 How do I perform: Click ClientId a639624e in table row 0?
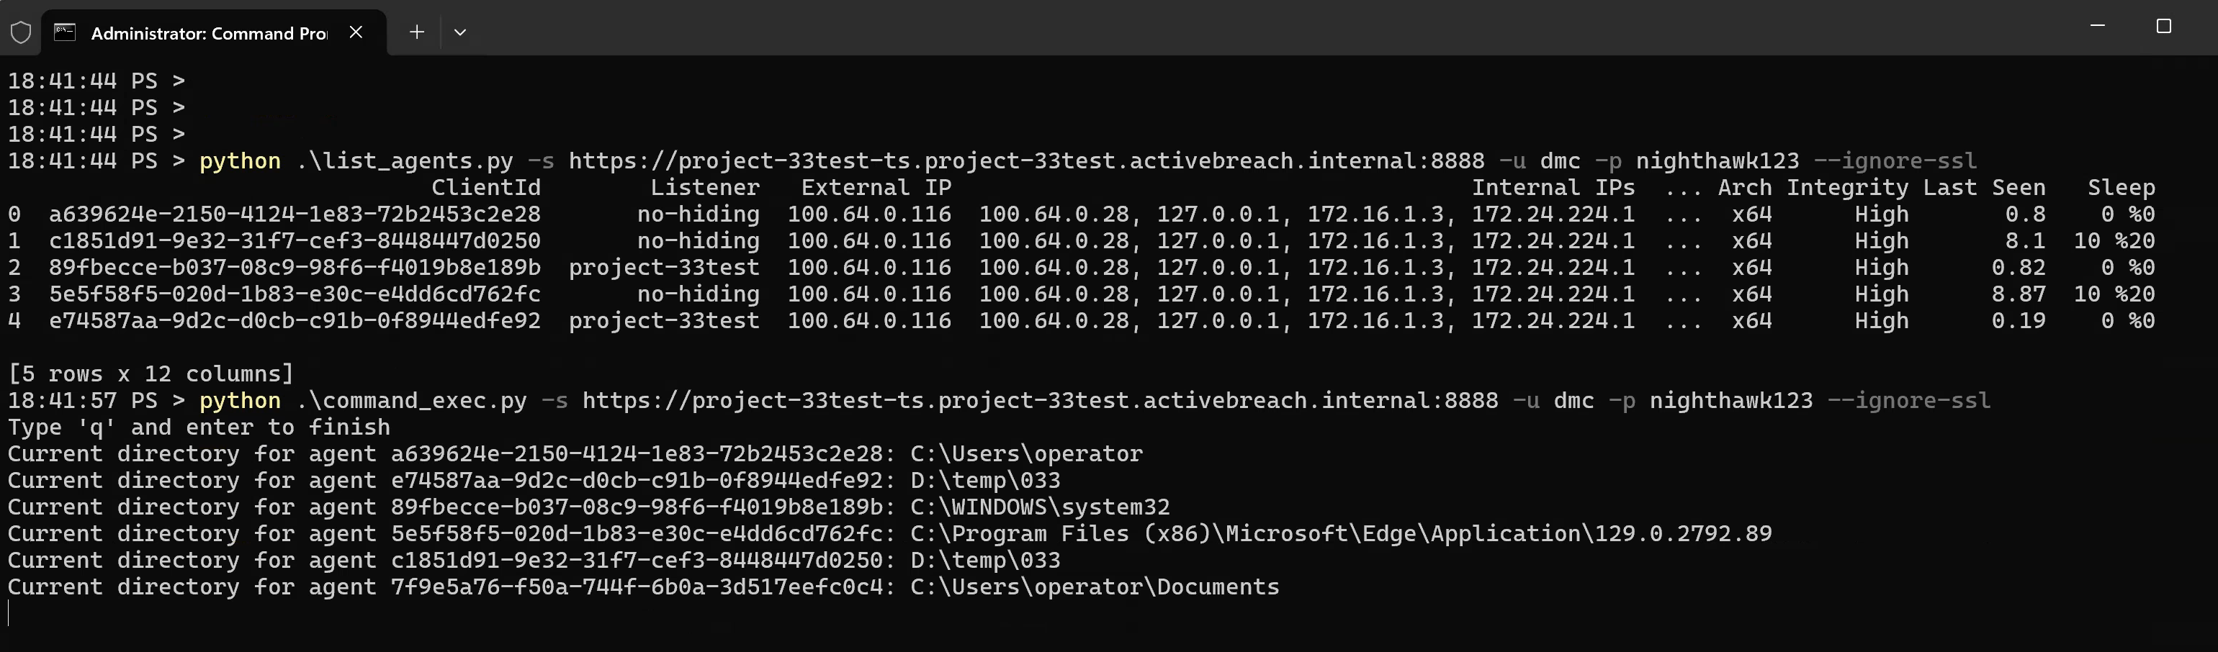tap(295, 214)
